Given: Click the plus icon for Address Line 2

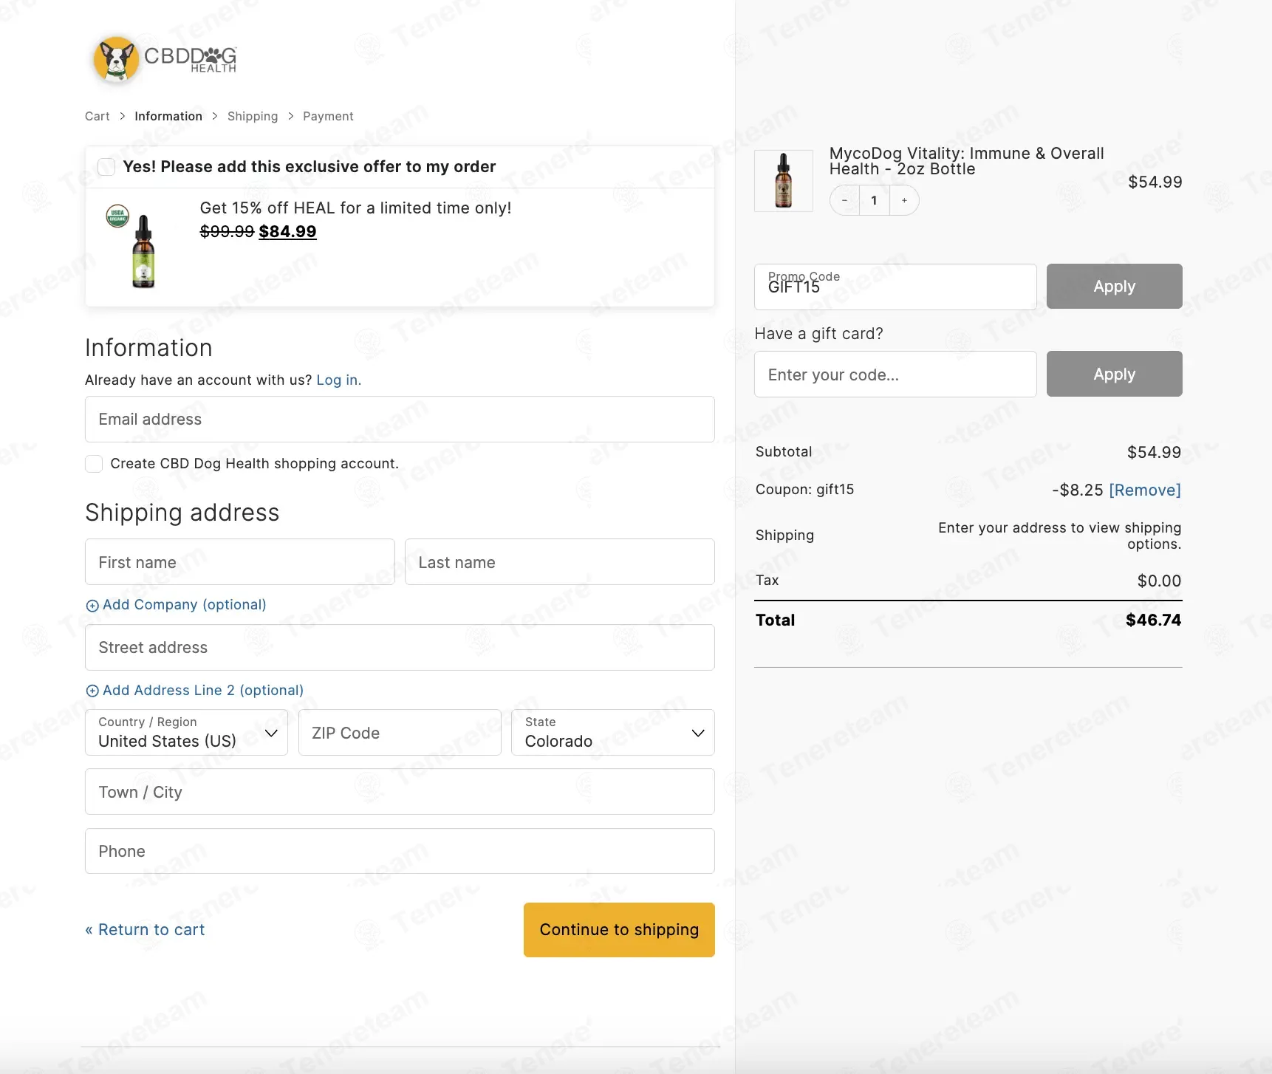Looking at the screenshot, I should tap(92, 691).
